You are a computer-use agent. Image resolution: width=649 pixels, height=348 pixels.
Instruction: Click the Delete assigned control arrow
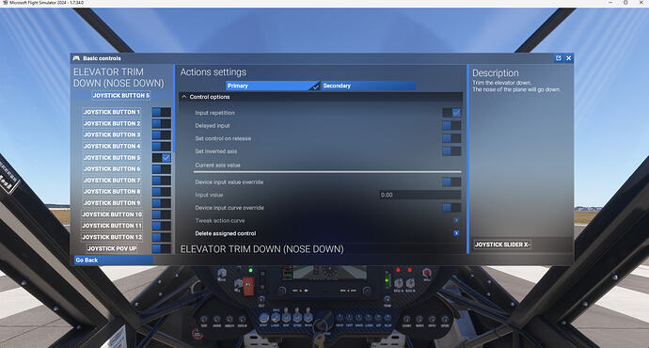pyautogui.click(x=455, y=233)
